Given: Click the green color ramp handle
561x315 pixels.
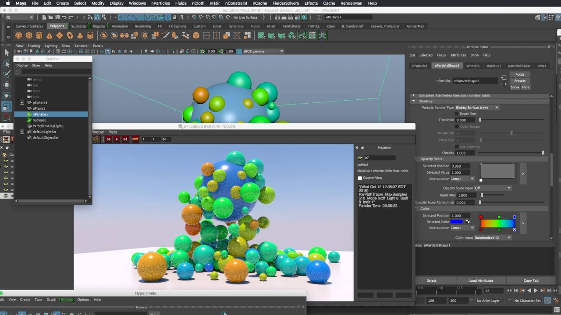Looking at the screenshot, I should (x=499, y=217).
